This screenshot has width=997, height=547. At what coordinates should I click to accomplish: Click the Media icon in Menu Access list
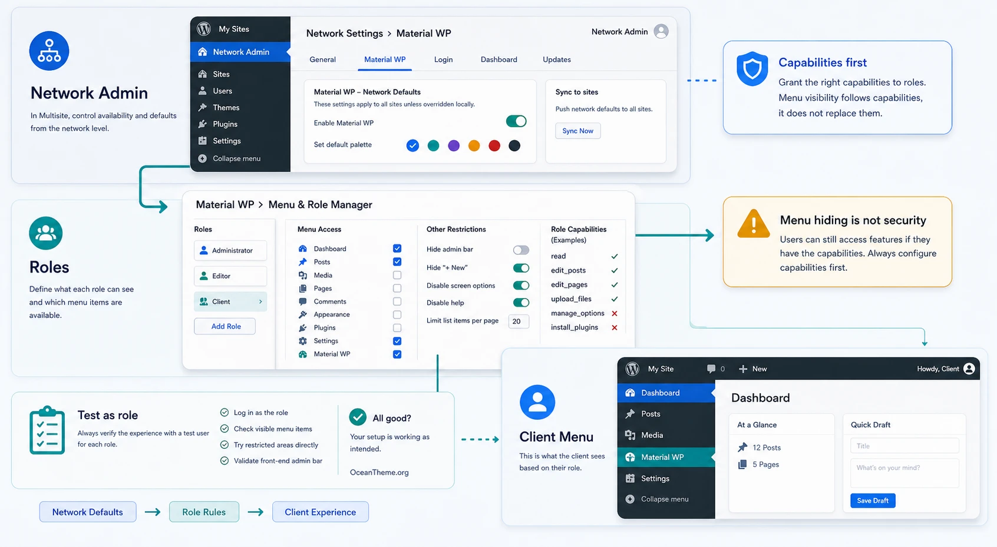point(303,275)
